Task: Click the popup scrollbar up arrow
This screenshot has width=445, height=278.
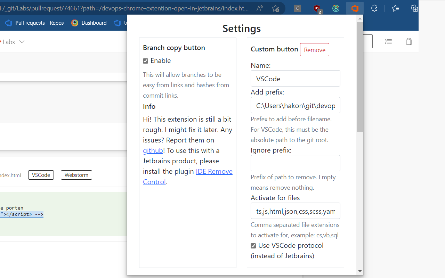Action: pyautogui.click(x=360, y=18)
